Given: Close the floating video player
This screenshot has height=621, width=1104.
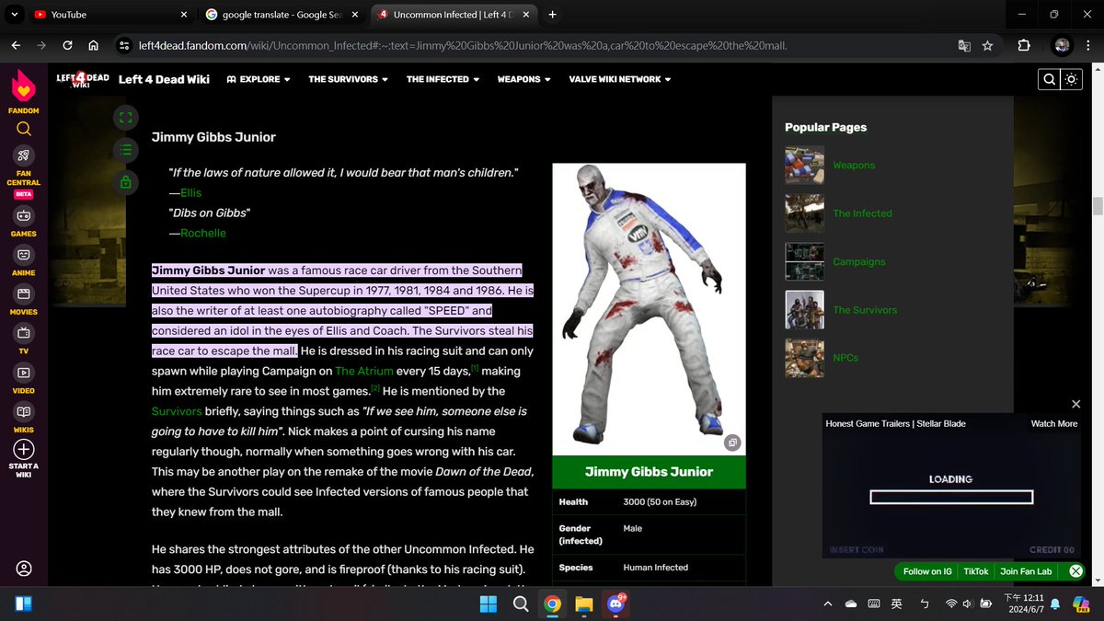Looking at the screenshot, I should coord(1075,404).
